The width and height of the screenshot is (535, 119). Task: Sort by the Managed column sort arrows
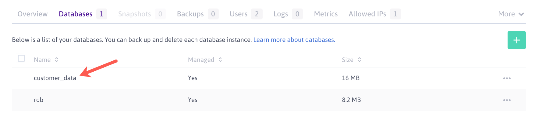220,60
